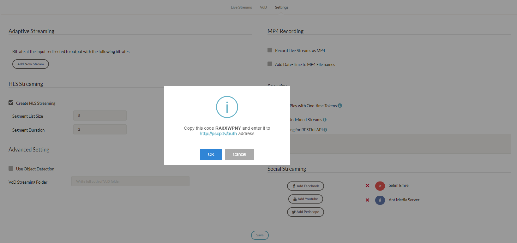This screenshot has height=243, width=517.
Task: Click the Segment List Size field
Action: pyautogui.click(x=100, y=116)
